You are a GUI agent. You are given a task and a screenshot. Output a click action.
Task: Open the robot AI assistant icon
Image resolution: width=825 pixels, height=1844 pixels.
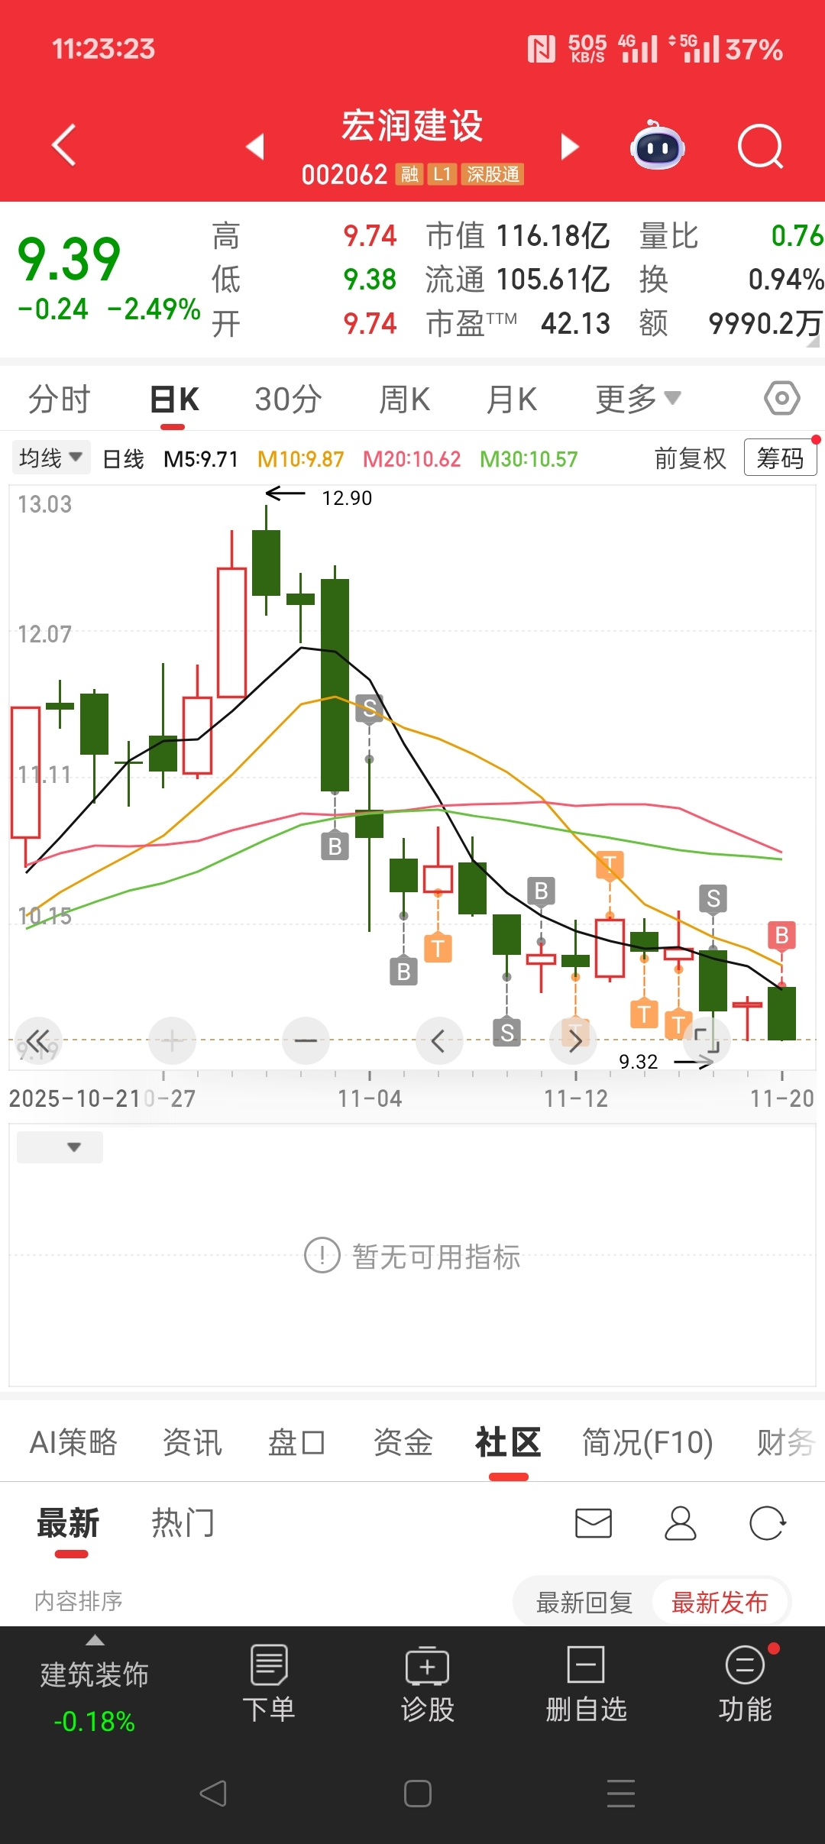click(657, 145)
